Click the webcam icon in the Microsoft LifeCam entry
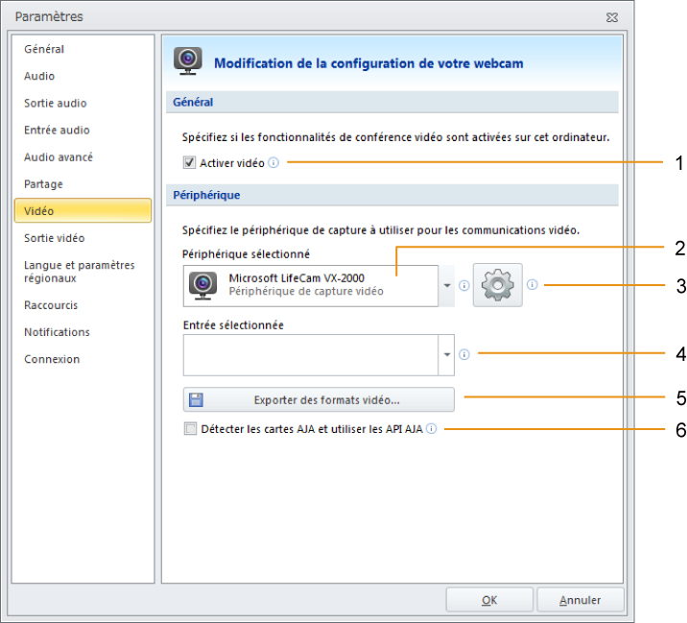This screenshot has width=687, height=623. (202, 285)
